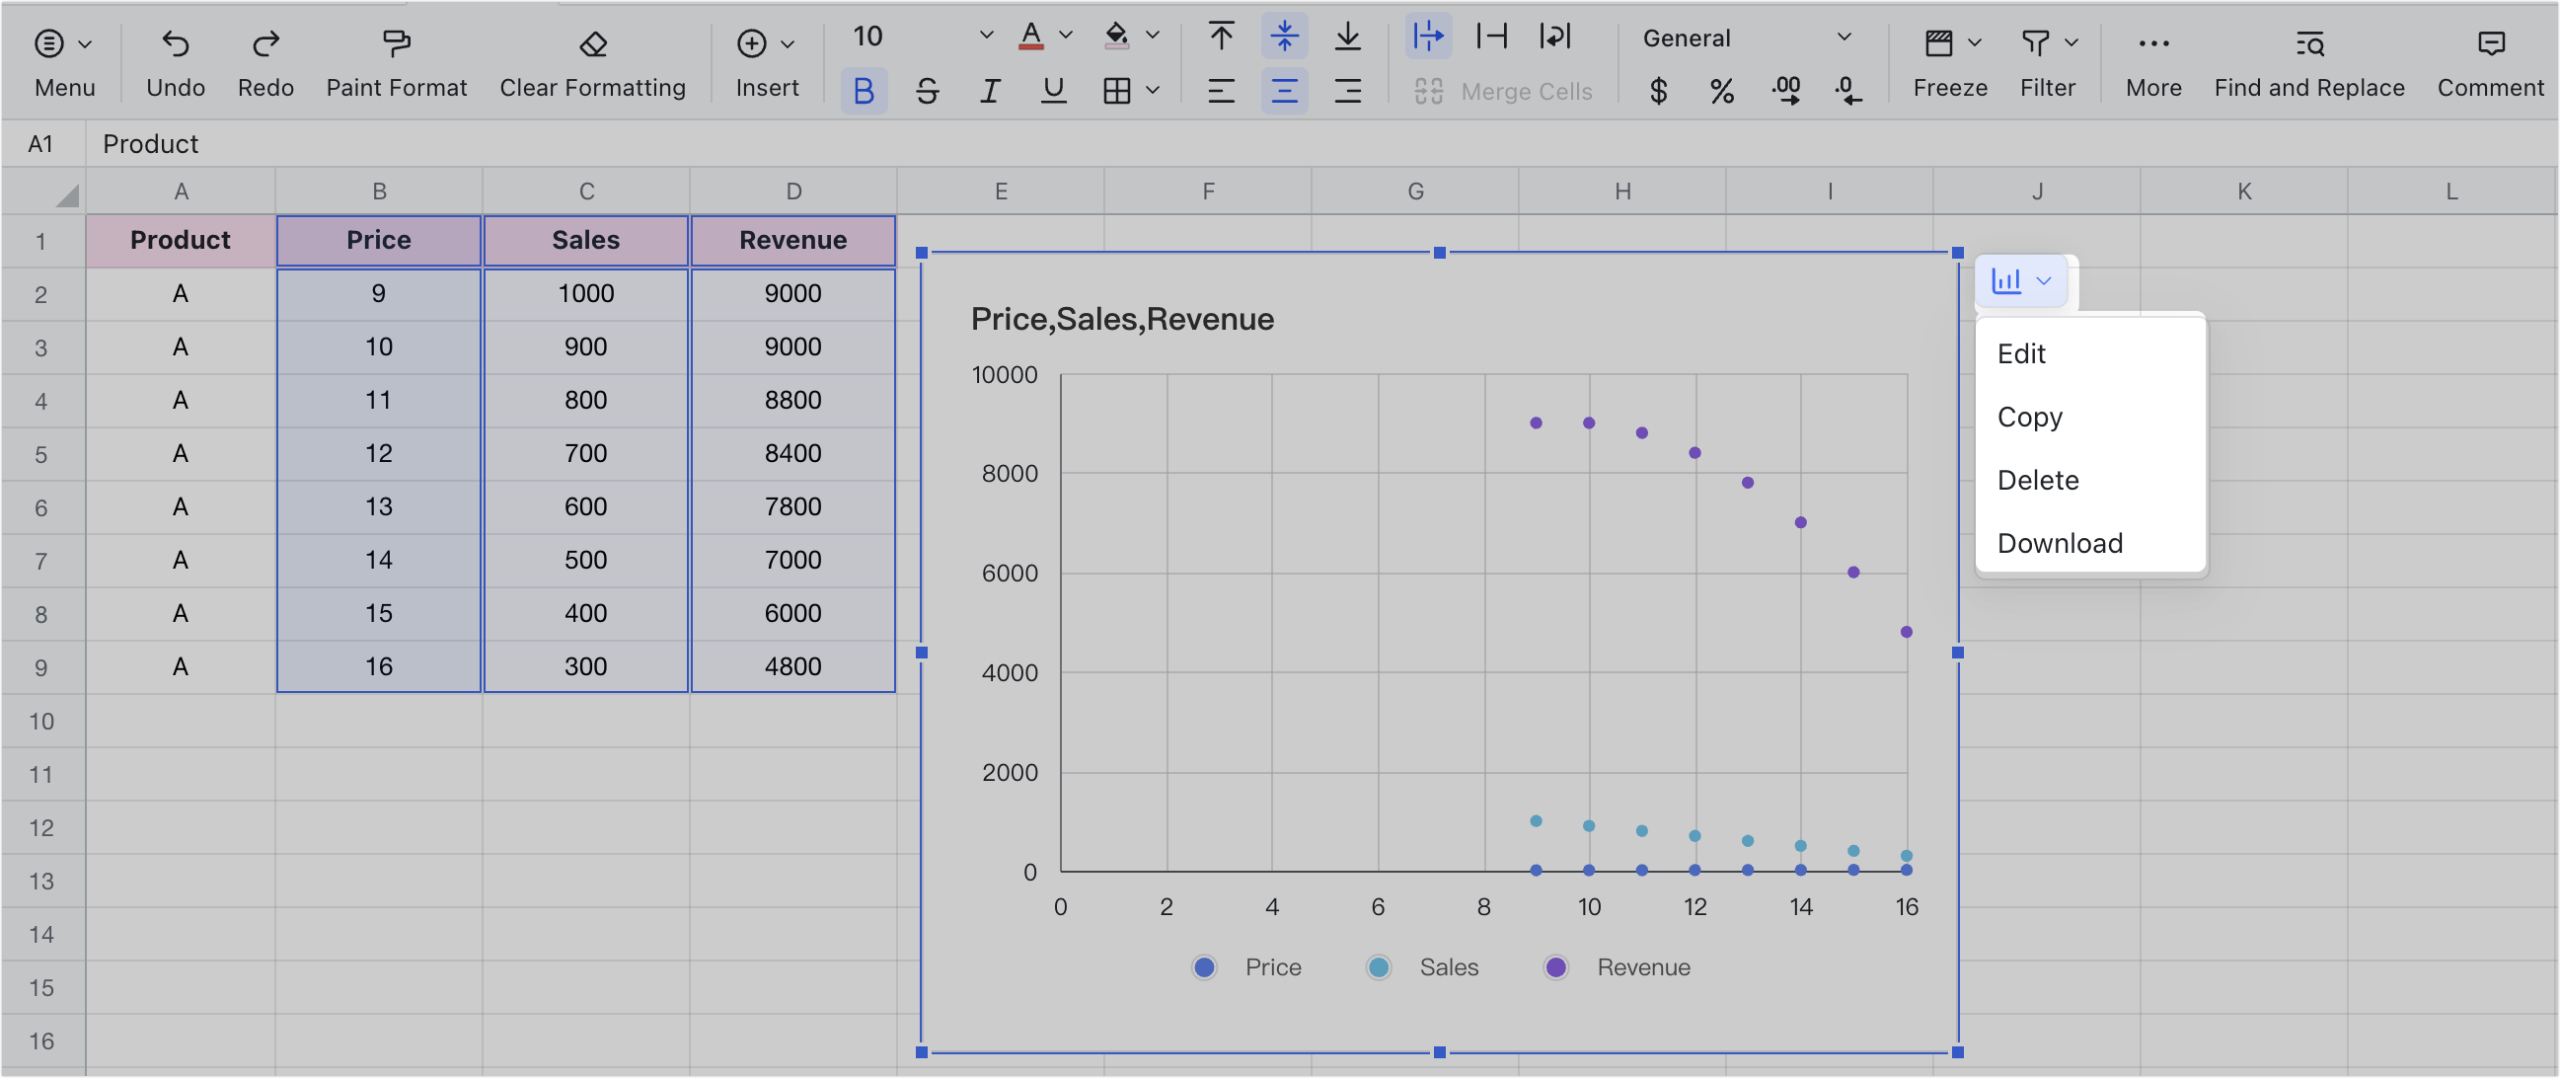Apply strikethrough formatting

click(x=928, y=91)
